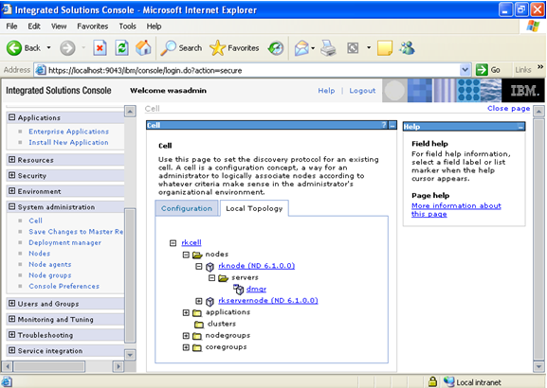Collapse the nodes tree branch
The height and width of the screenshot is (388, 547).
pos(186,255)
